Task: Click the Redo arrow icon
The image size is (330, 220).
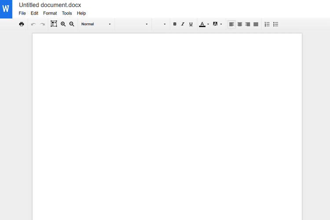Action: click(x=42, y=24)
